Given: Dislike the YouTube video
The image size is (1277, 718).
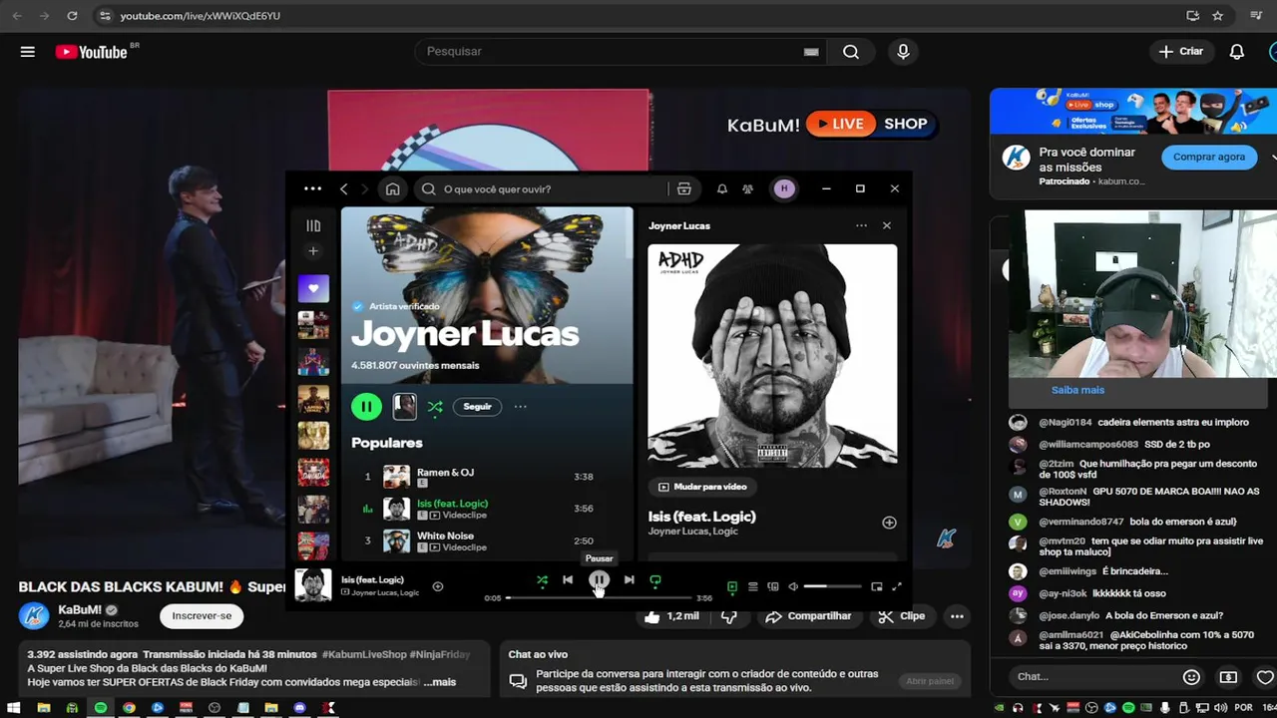Looking at the screenshot, I should [x=729, y=617].
